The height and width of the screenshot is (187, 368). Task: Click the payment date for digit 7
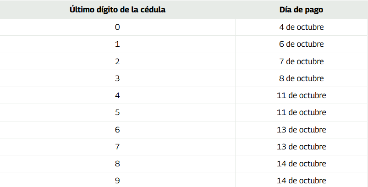301,147
